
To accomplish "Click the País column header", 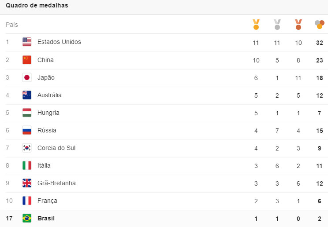I will click(x=12, y=25).
